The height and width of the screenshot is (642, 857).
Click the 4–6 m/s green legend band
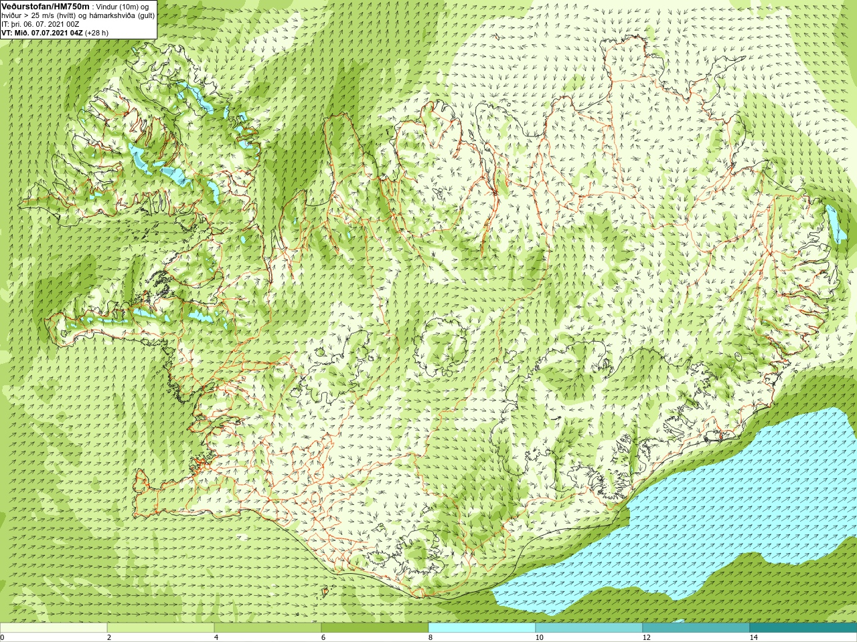click(268, 628)
